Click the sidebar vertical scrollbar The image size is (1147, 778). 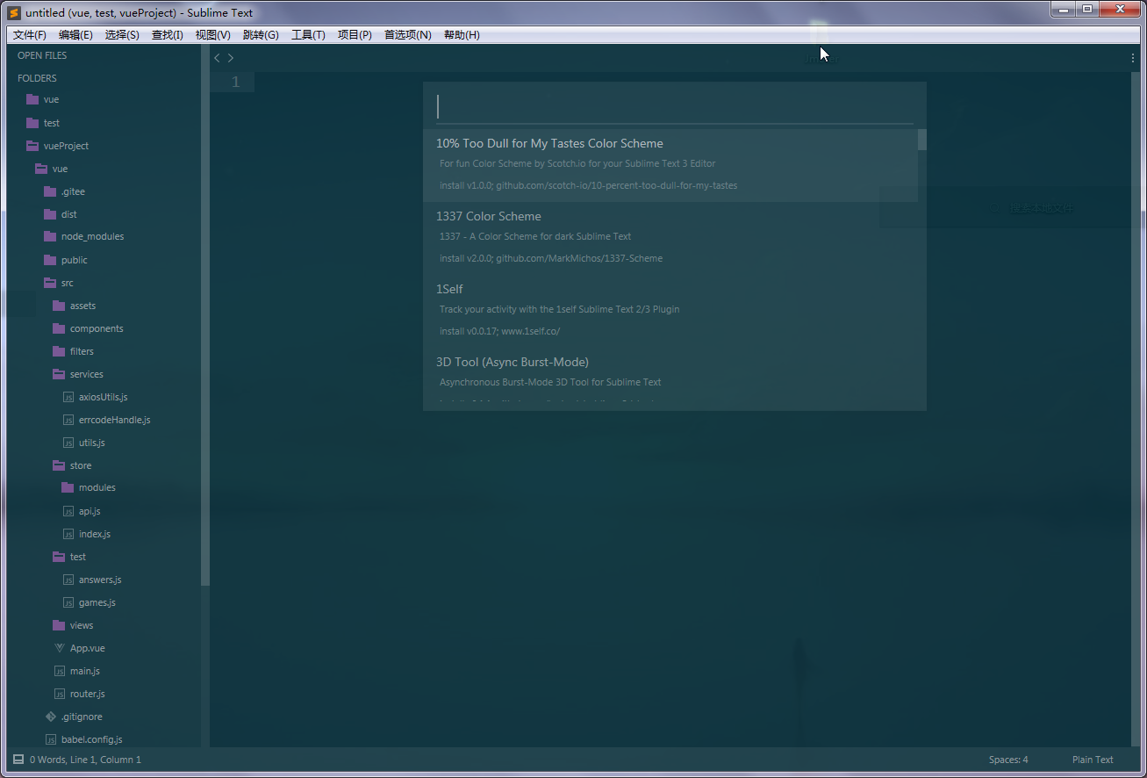coord(205,316)
